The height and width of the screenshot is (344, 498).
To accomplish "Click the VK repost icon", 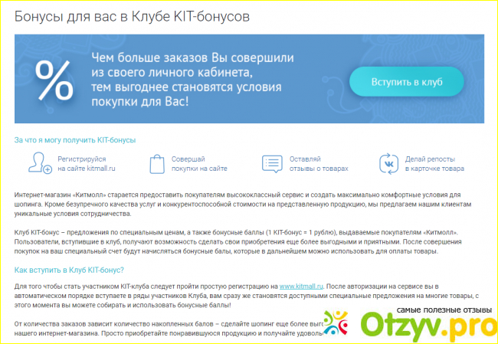I will [388, 162].
